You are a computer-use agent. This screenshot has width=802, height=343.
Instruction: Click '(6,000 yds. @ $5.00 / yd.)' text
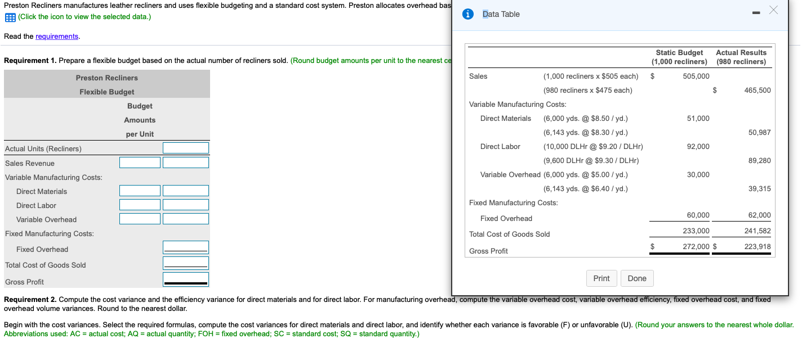[586, 174]
